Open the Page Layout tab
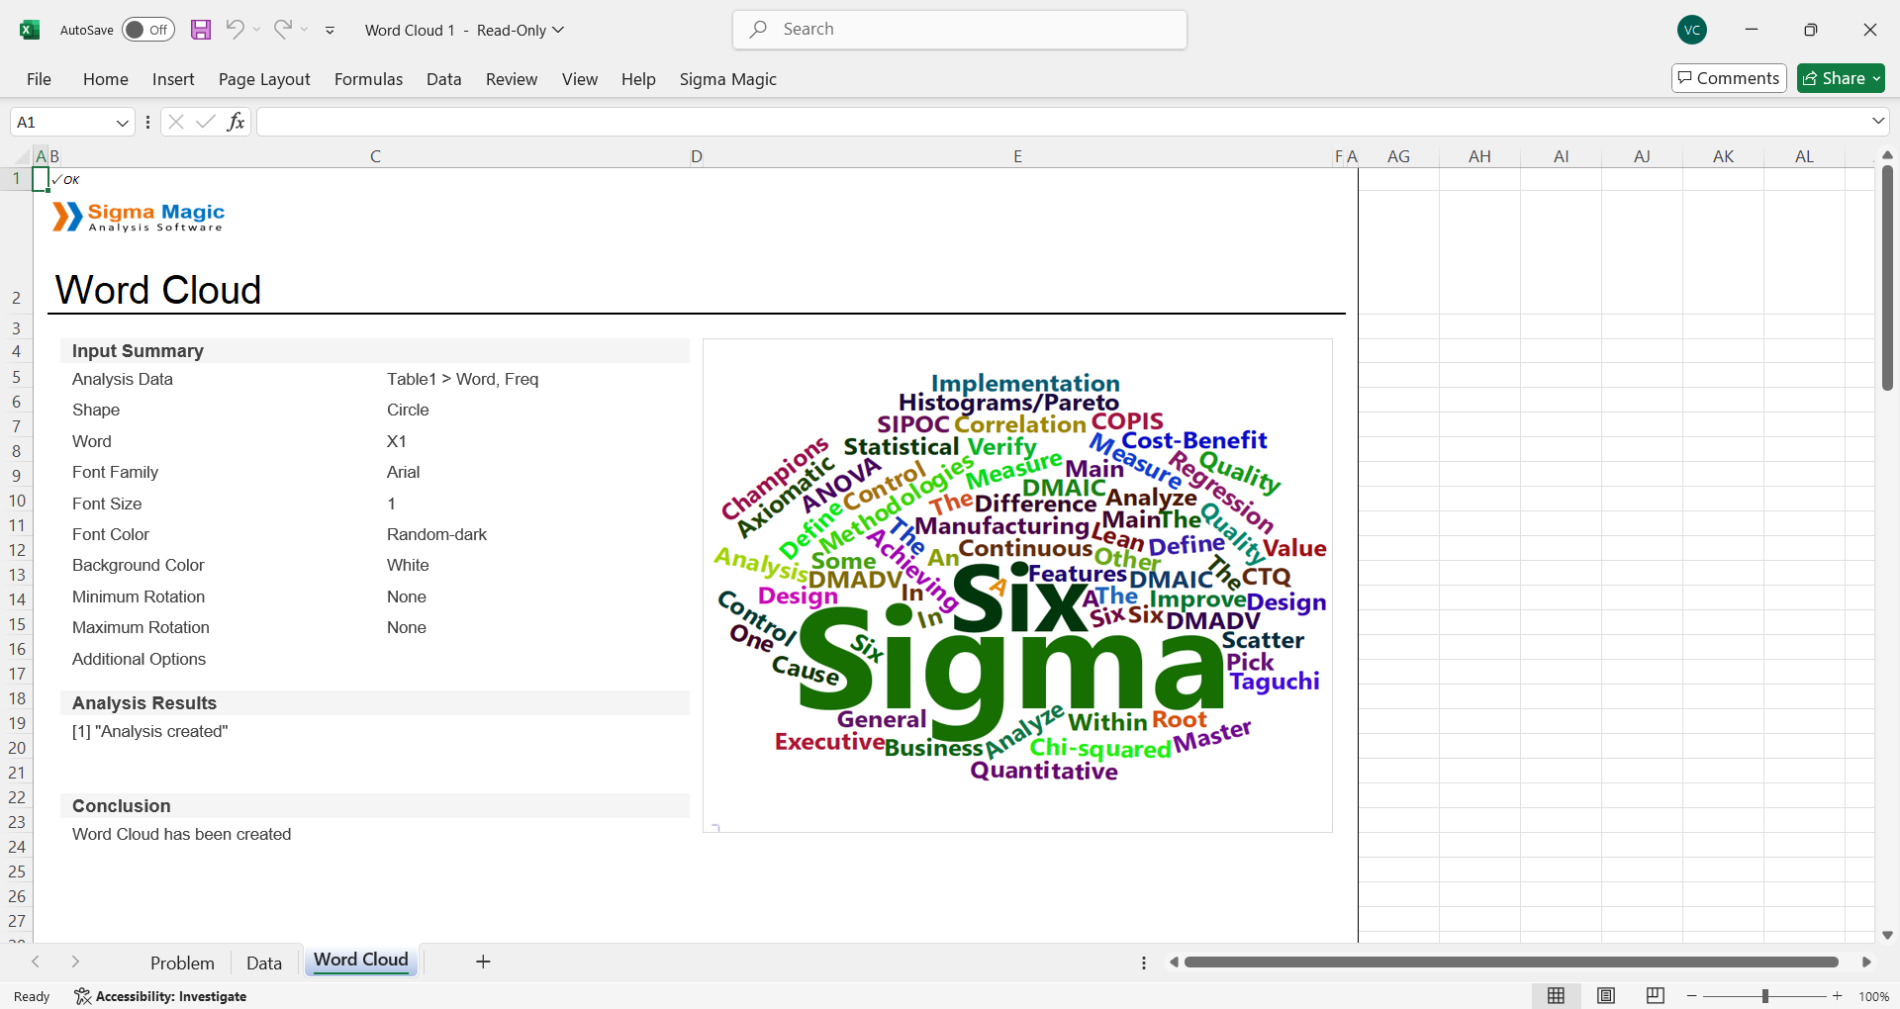The image size is (1900, 1009). (x=264, y=79)
